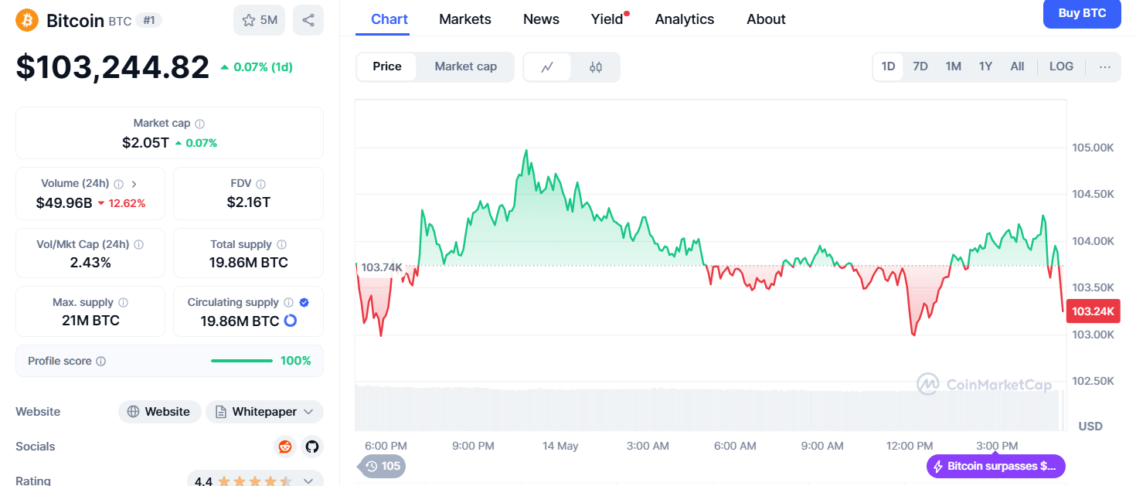Open the Chart tab

(x=389, y=19)
